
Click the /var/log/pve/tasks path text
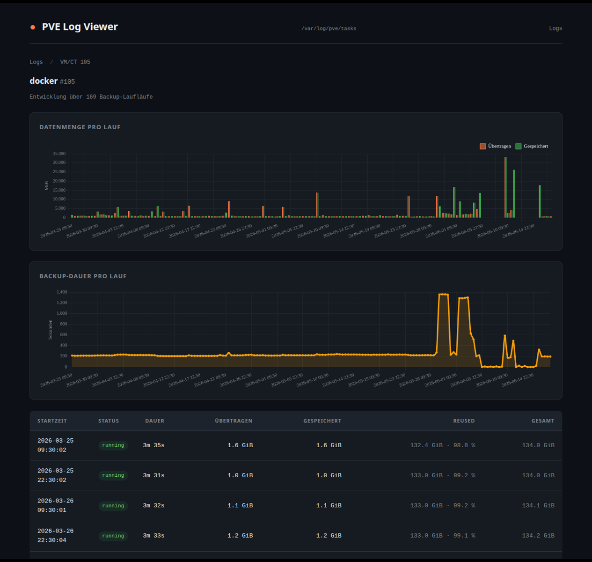coord(329,29)
